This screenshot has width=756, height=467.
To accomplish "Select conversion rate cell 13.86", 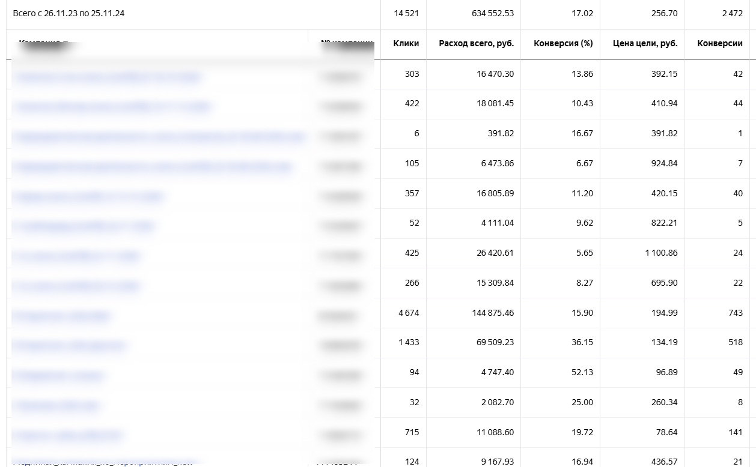I will click(x=582, y=74).
